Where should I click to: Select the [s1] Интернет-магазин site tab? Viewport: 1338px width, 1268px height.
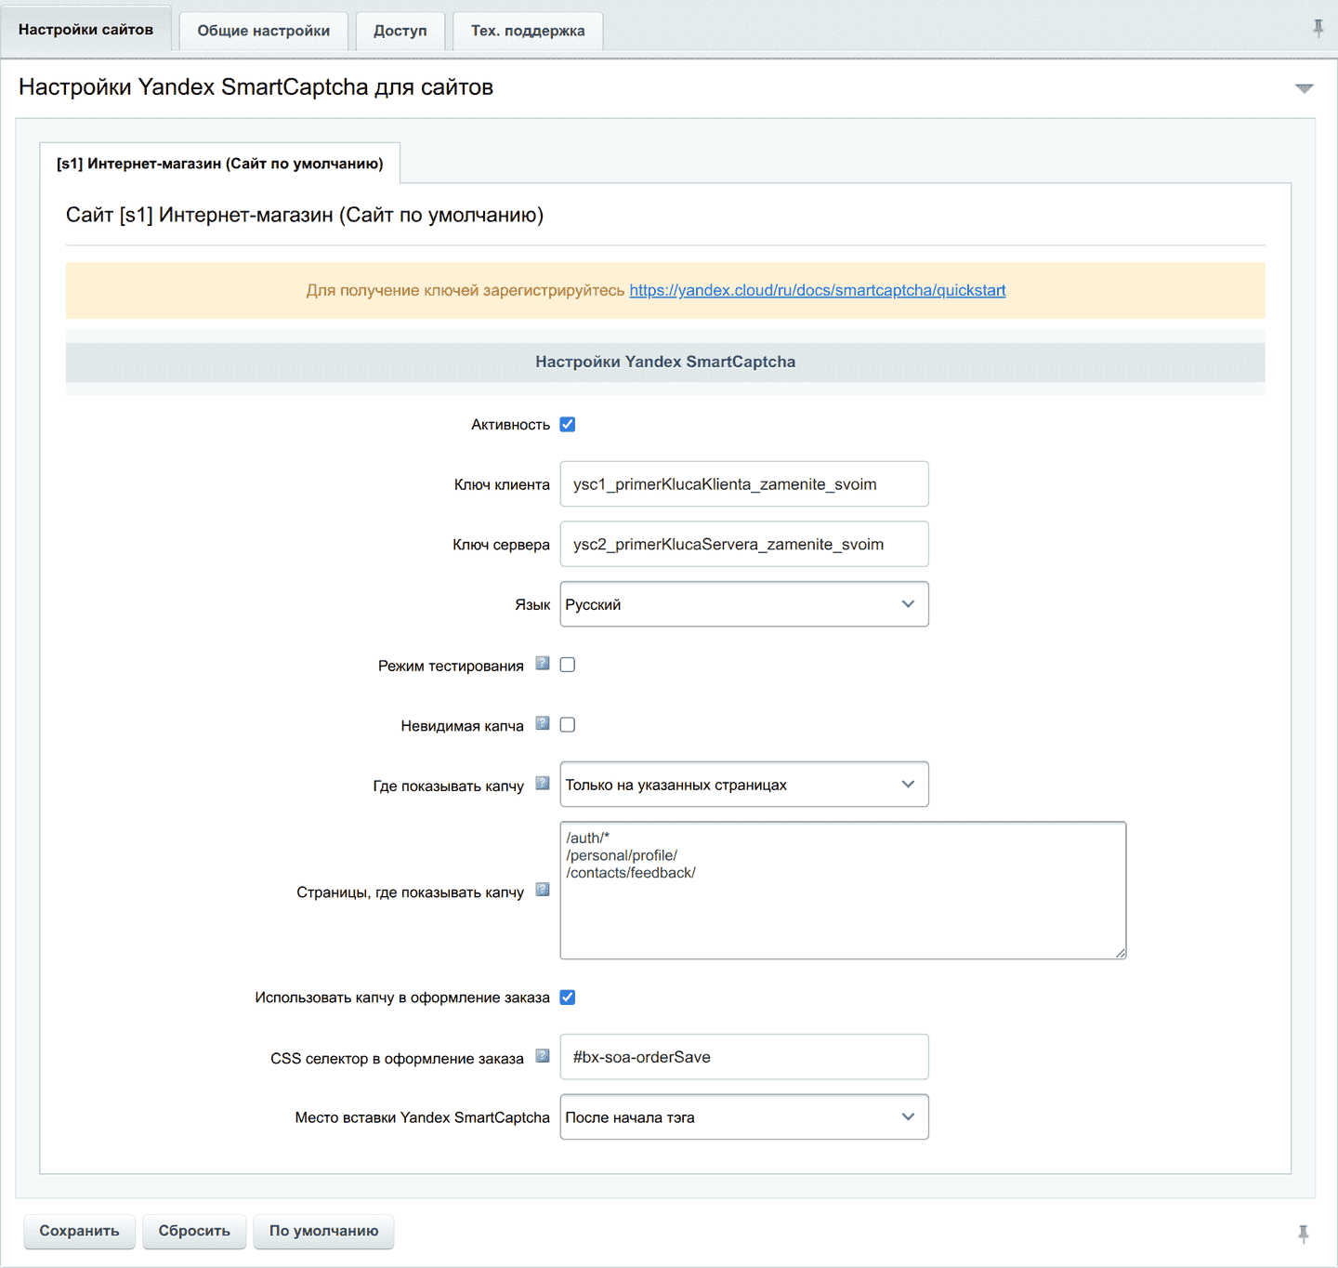pos(220,164)
